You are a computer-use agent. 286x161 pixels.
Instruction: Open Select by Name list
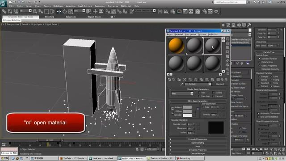(41, 12)
